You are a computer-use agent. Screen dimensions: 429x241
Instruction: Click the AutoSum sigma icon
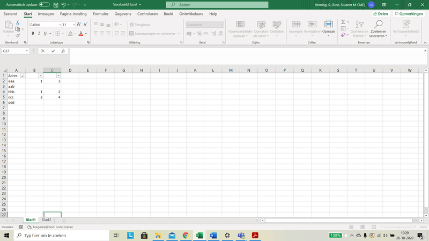[343, 22]
